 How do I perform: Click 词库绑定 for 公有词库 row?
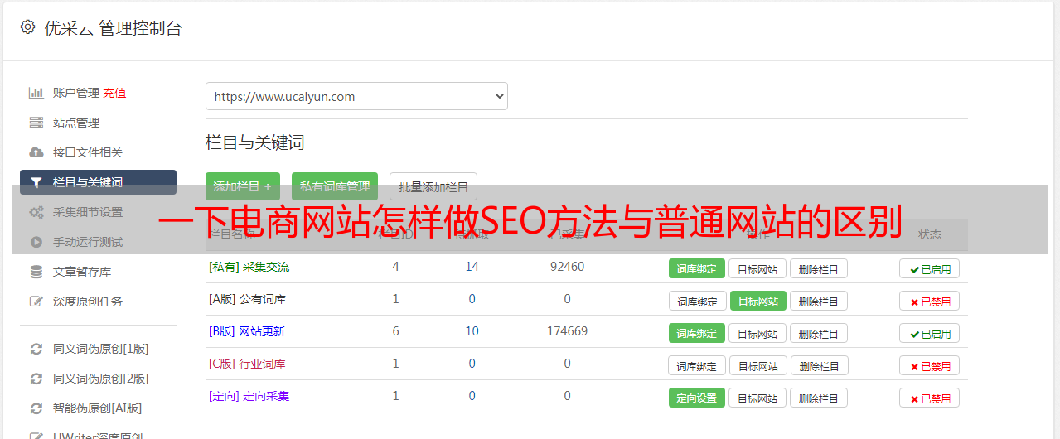click(697, 301)
